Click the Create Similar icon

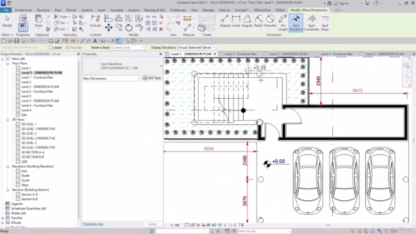tap(201, 27)
